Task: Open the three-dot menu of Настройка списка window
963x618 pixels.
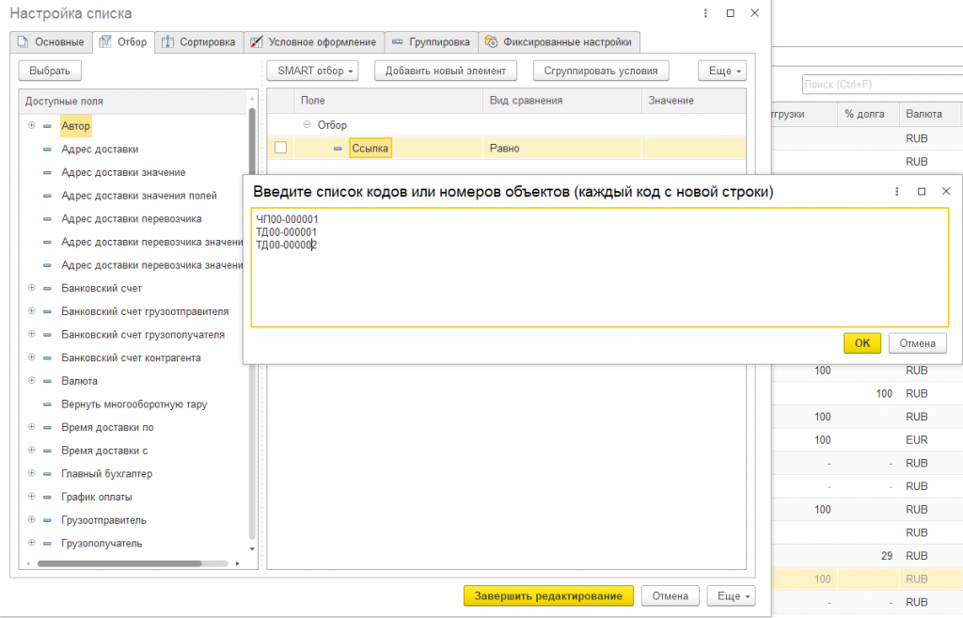Action: point(705,13)
